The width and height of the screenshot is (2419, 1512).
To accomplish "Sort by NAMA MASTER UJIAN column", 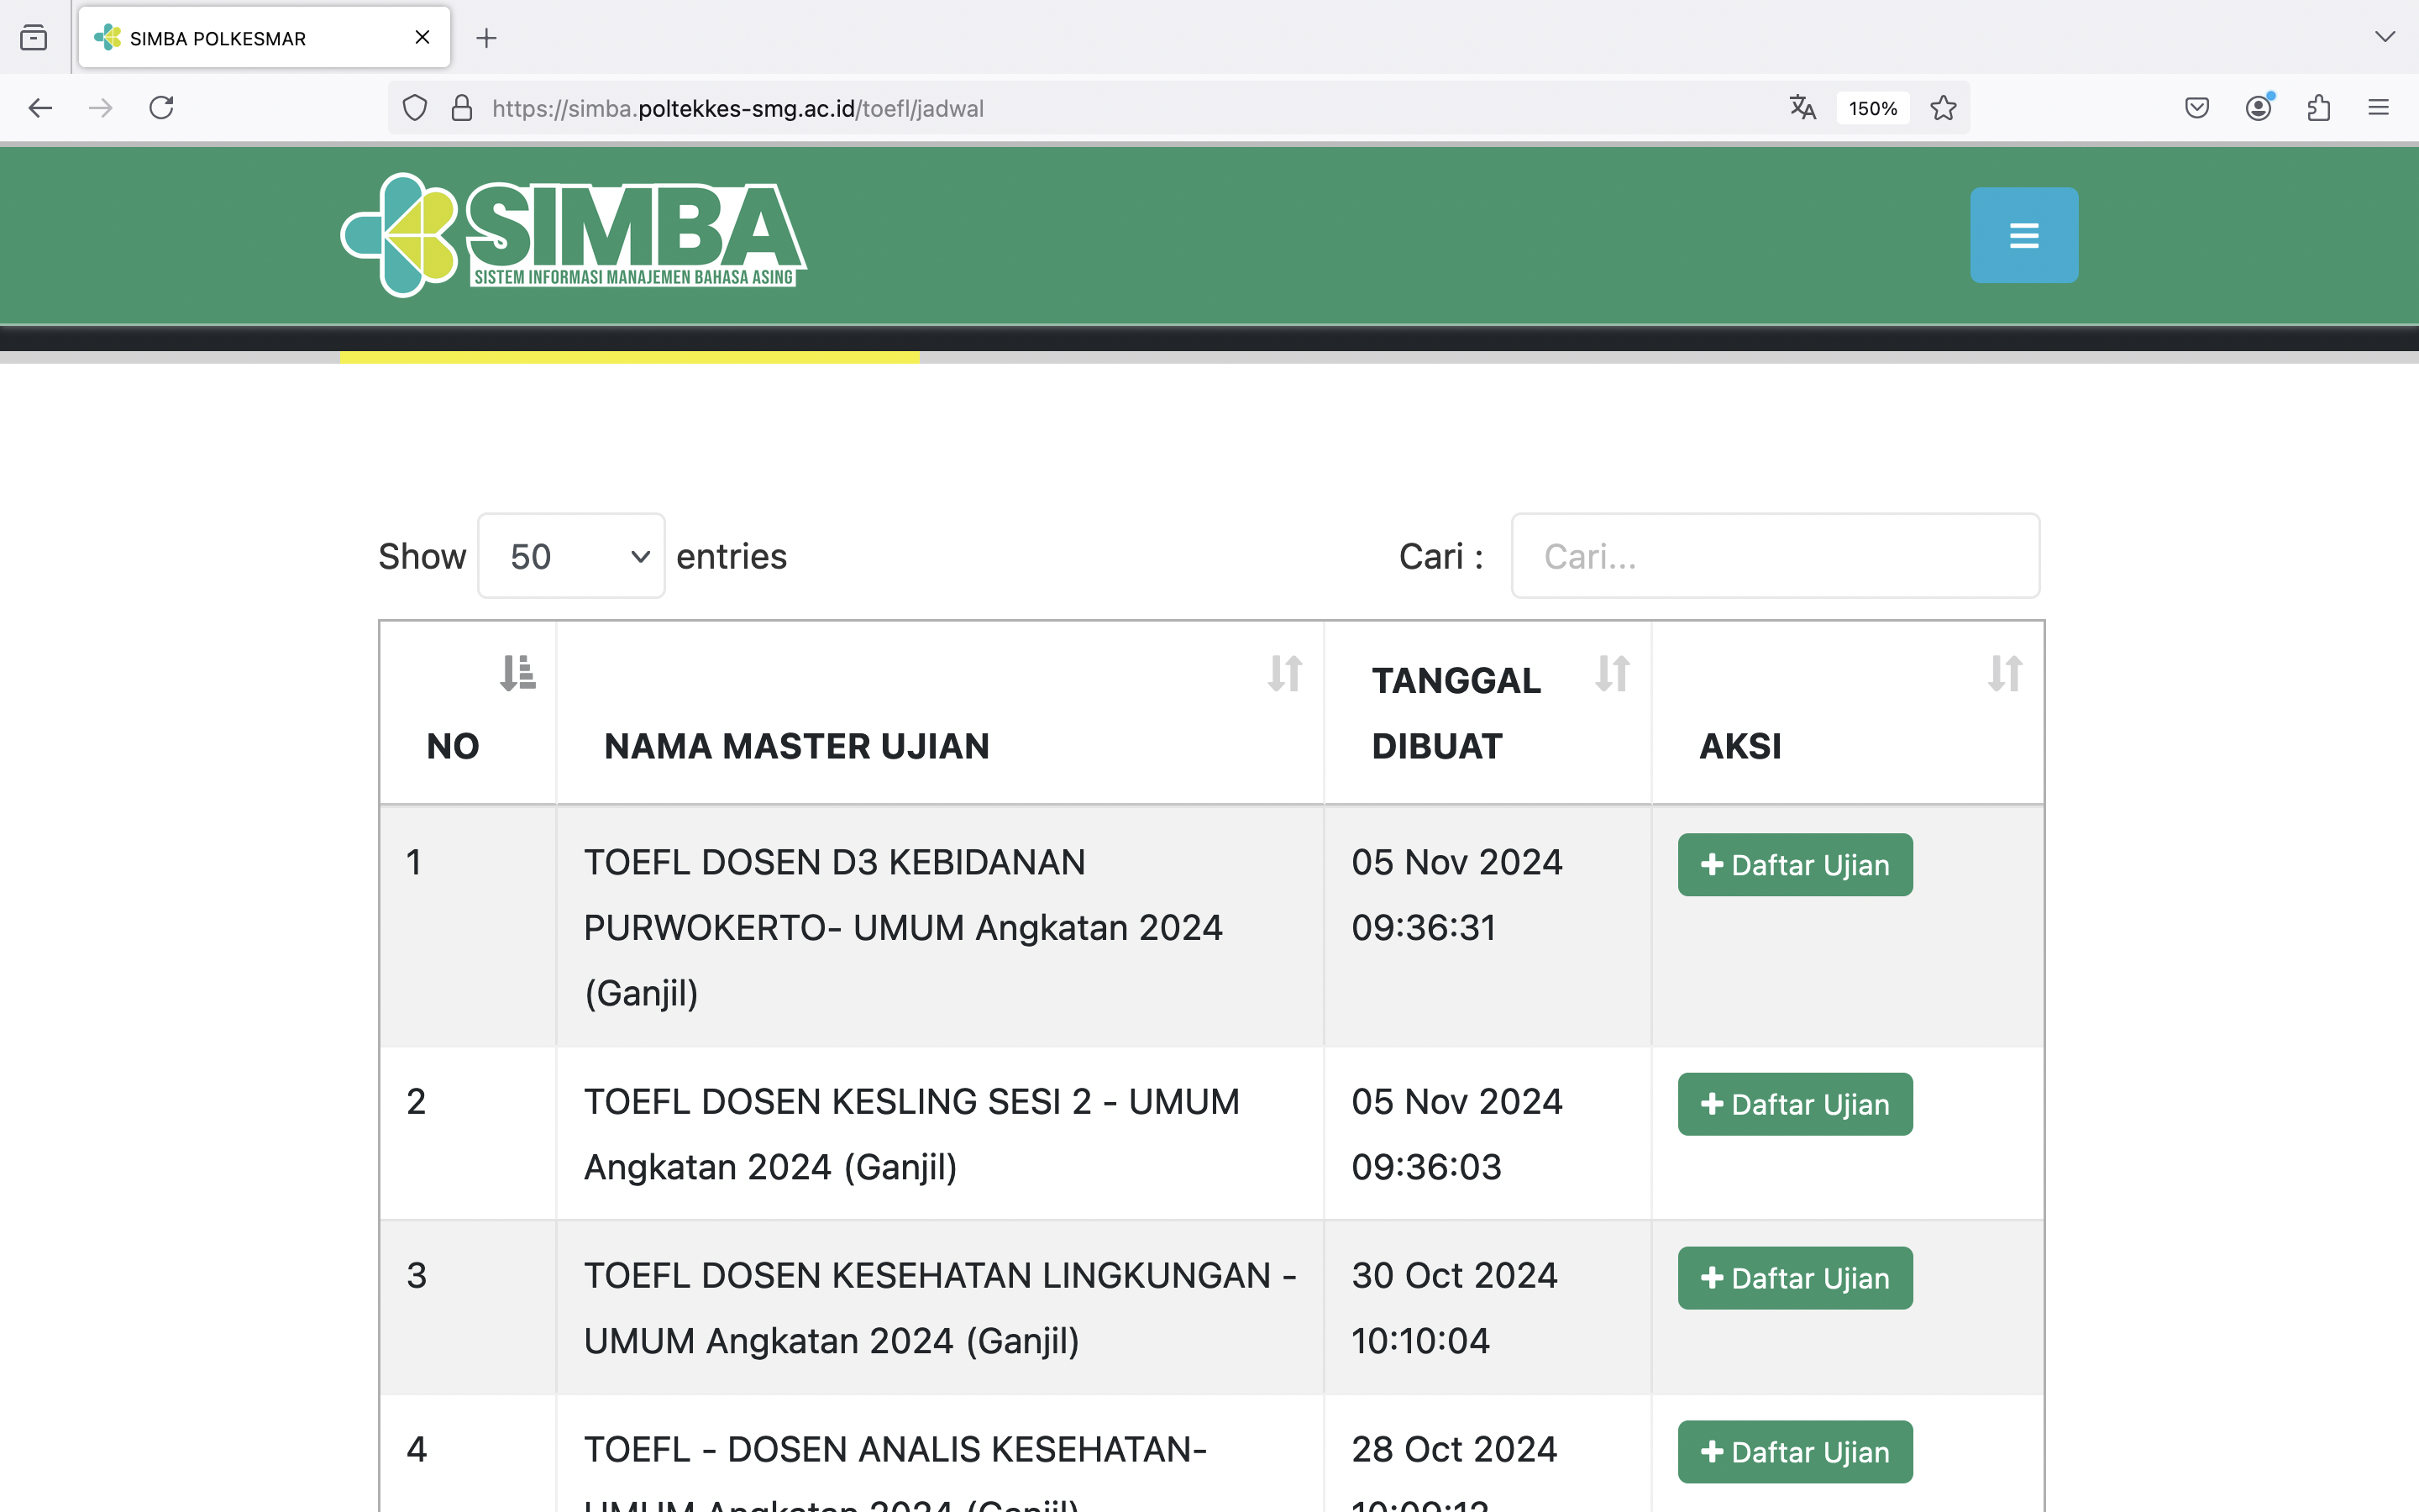I will click(x=1285, y=673).
